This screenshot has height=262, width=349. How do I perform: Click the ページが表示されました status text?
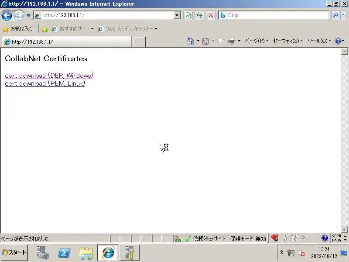click(25, 238)
